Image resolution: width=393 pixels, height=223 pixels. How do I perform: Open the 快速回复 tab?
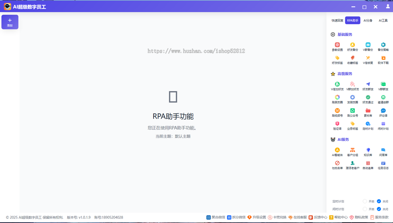pos(337,20)
